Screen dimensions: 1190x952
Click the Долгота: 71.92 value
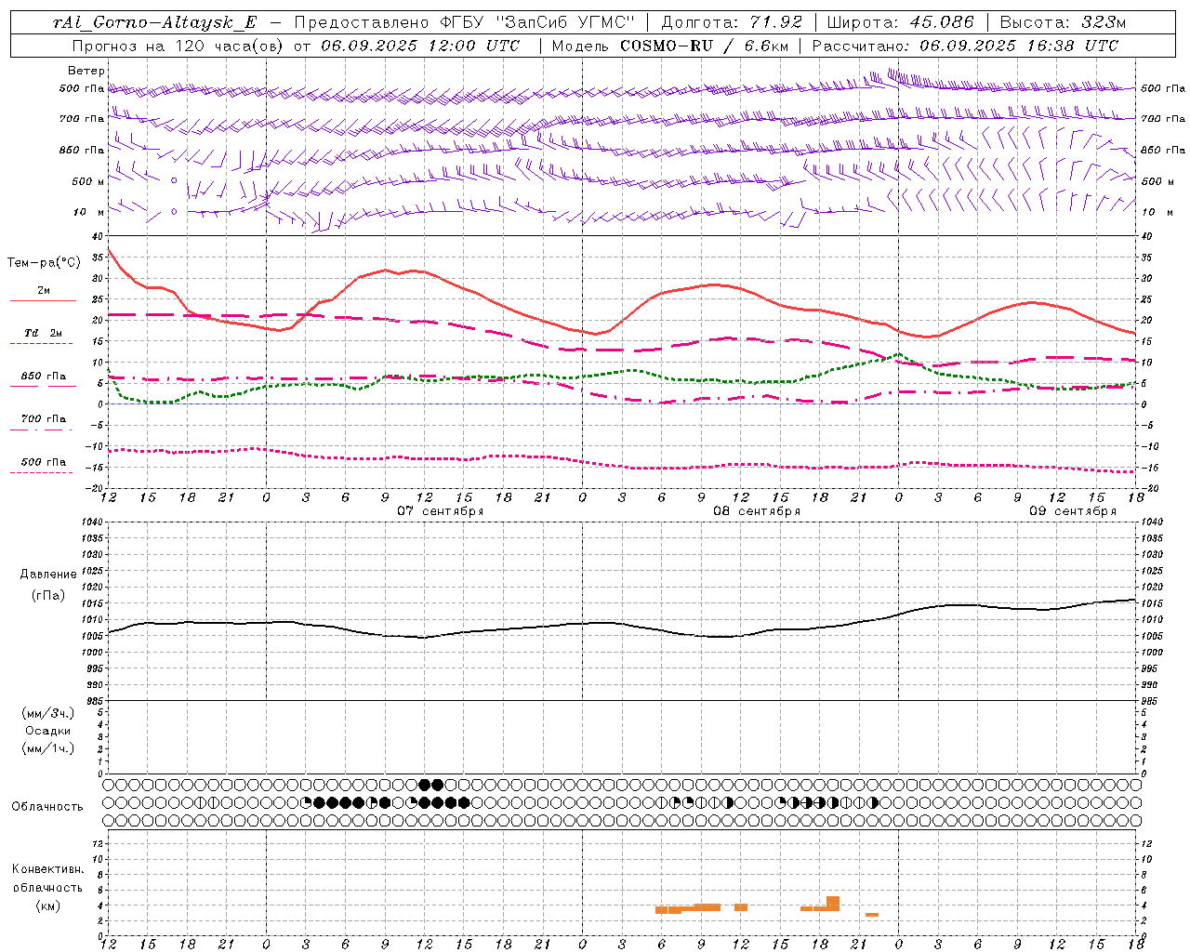click(x=732, y=23)
